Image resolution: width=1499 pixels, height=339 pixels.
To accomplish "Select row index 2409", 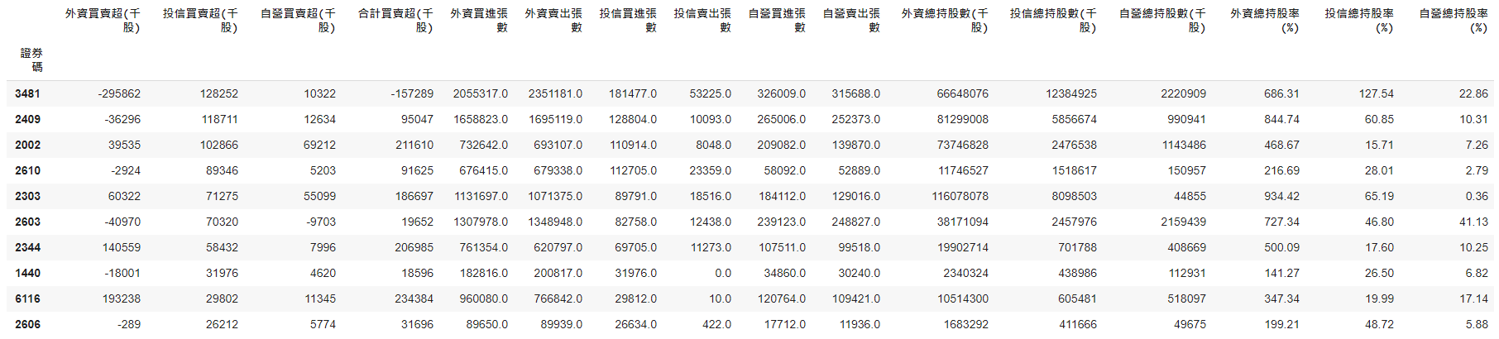I will click(x=27, y=120).
